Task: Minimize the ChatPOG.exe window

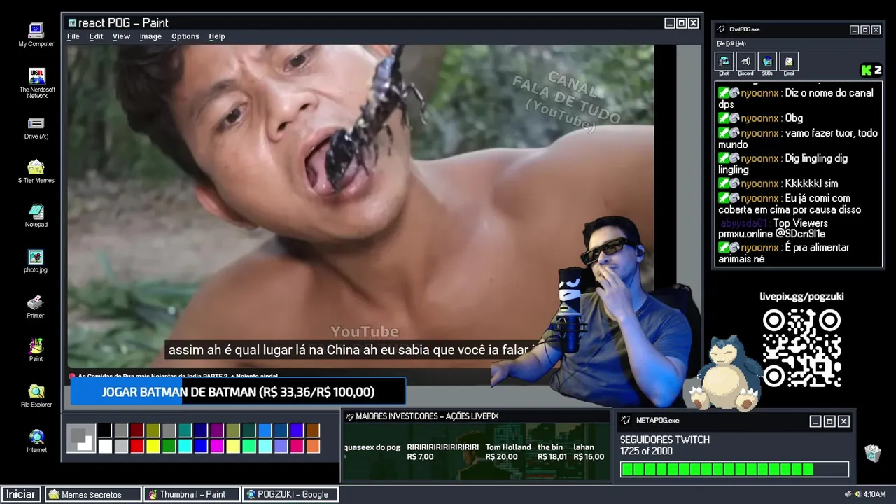Action: [x=855, y=30]
